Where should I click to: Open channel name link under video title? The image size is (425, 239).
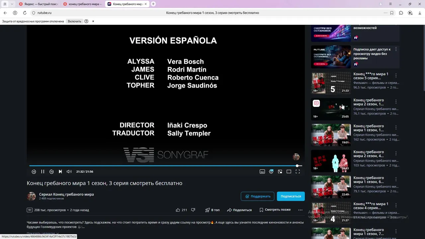point(66,194)
